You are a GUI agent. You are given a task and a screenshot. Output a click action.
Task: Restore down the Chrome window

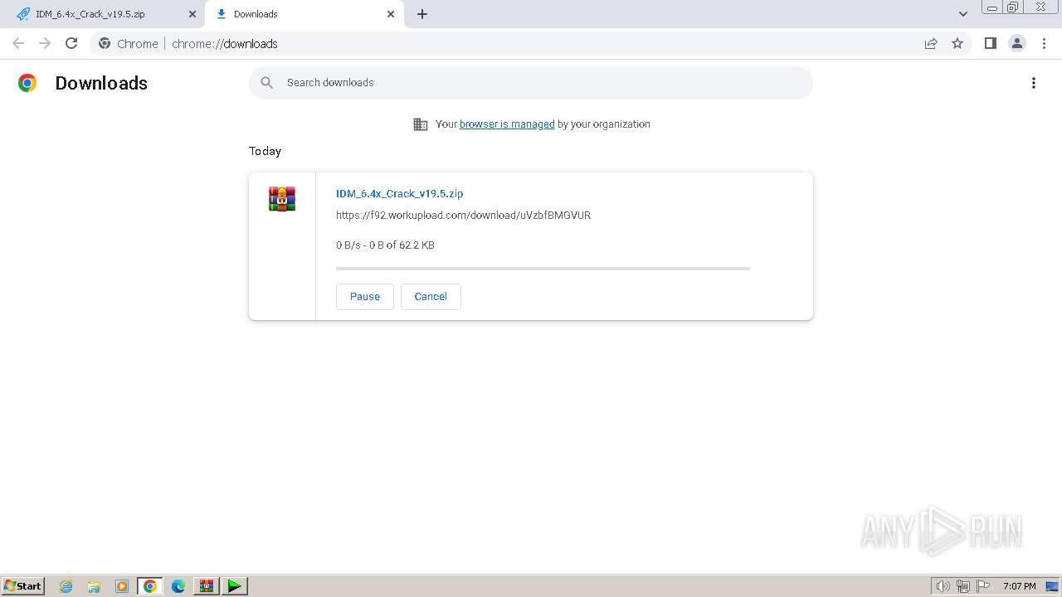pyautogui.click(x=1013, y=7)
